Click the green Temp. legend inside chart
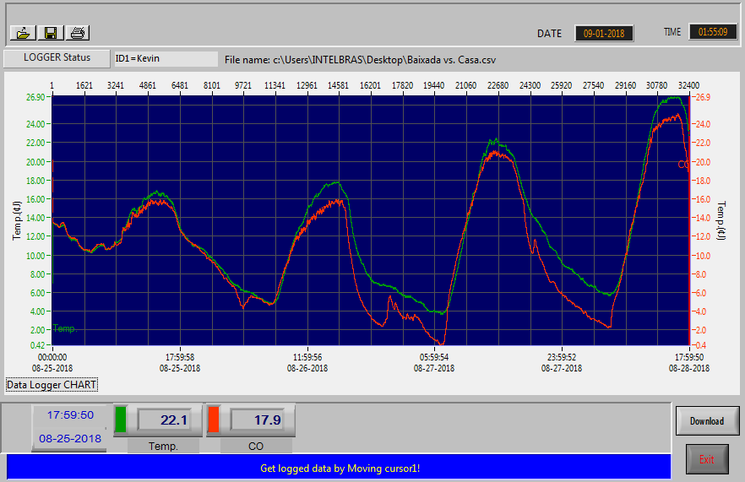Image resolution: width=745 pixels, height=482 pixels. click(x=65, y=328)
